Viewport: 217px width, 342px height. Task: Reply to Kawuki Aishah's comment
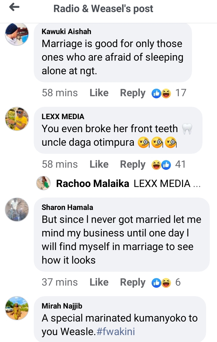click(x=133, y=93)
